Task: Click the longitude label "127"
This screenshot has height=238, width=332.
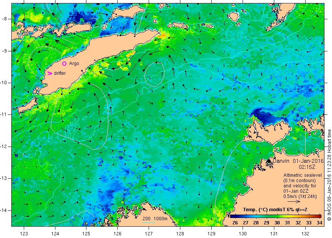Action: (149, 233)
